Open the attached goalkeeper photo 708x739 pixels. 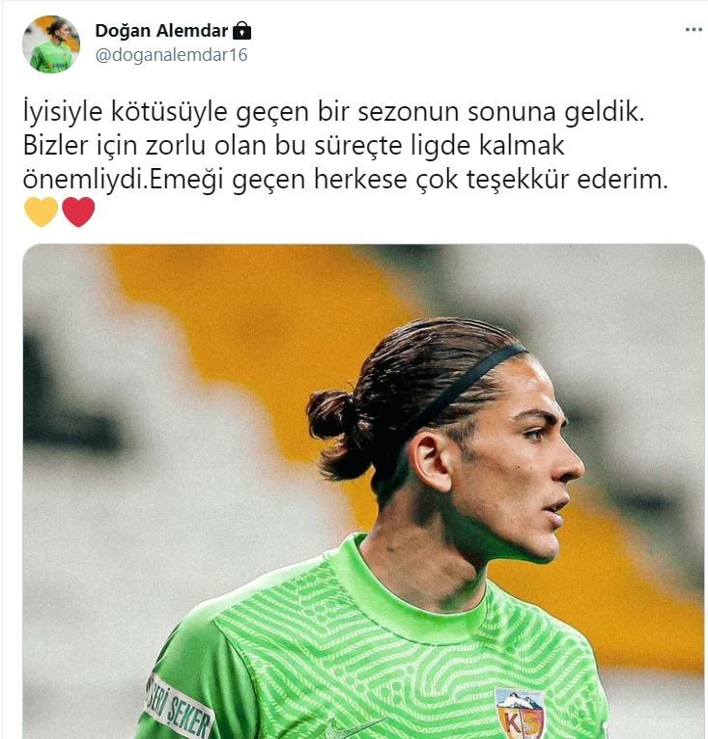tap(363, 491)
